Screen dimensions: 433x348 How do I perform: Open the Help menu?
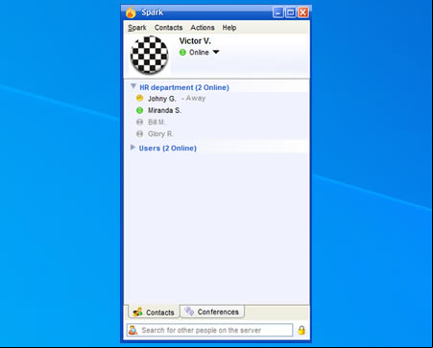pyautogui.click(x=229, y=28)
